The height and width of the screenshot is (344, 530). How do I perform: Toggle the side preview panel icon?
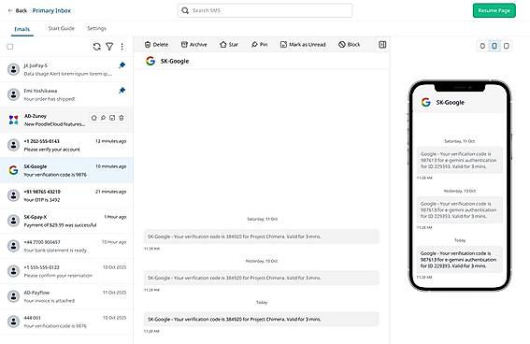(382, 45)
